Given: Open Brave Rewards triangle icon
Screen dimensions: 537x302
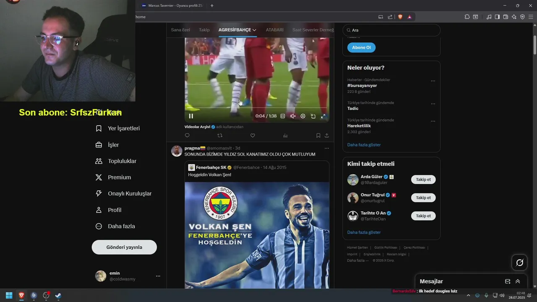Looking at the screenshot, I should point(409,17).
